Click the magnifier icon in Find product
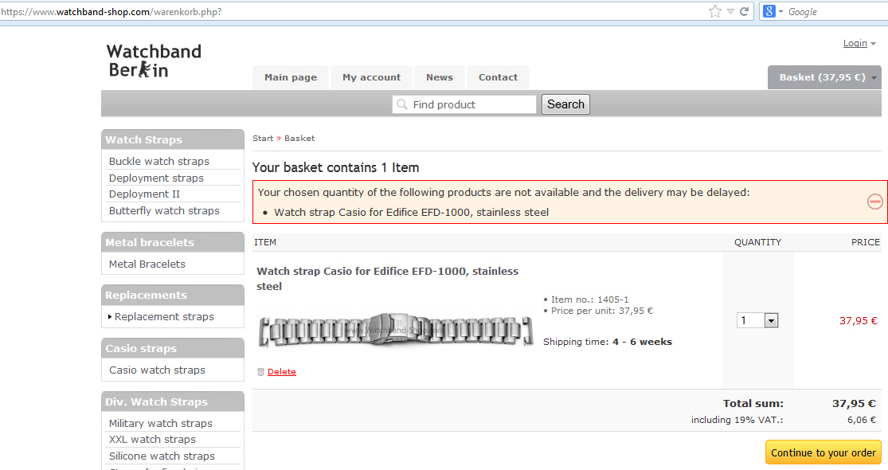Image resolution: width=888 pixels, height=470 pixels. pos(402,104)
